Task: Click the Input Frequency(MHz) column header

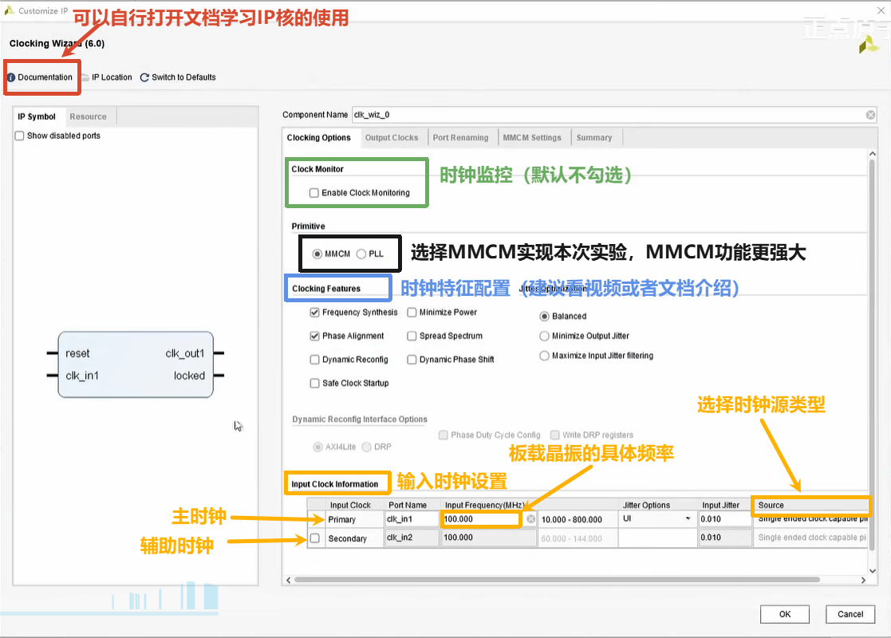Action: tap(484, 505)
